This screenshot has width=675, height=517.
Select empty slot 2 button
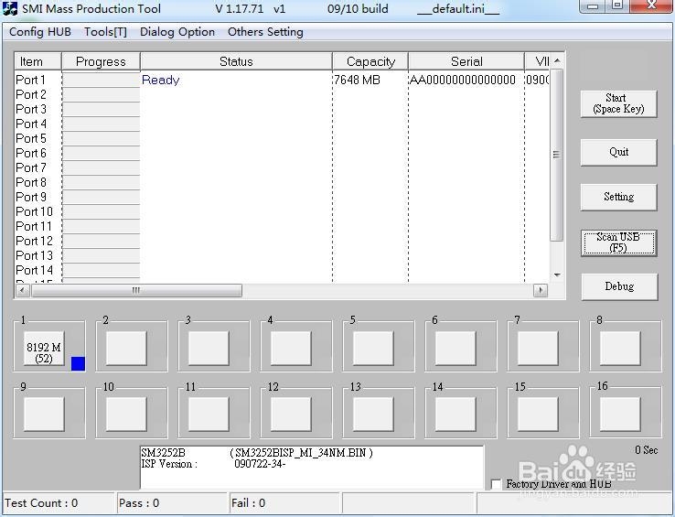126,349
